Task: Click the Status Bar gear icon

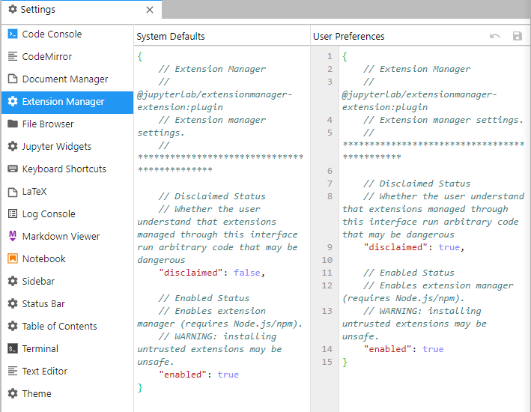Action: (x=13, y=303)
